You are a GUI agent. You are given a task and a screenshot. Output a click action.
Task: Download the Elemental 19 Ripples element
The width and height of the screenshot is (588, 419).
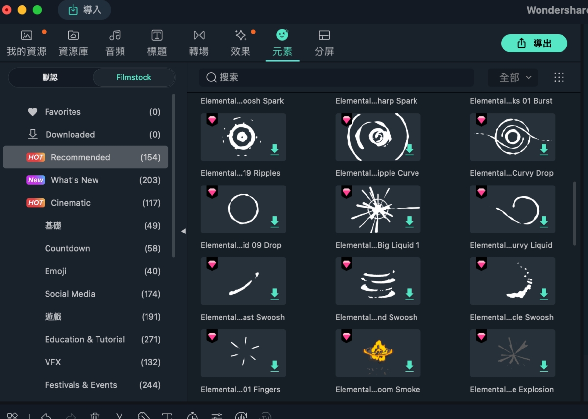pyautogui.click(x=275, y=150)
